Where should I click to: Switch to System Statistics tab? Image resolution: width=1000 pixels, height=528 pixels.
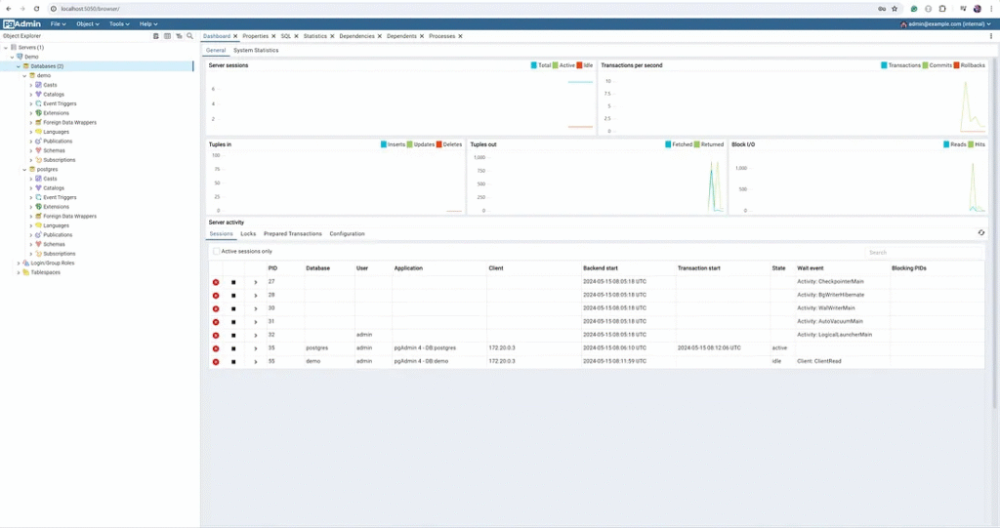[x=256, y=51]
